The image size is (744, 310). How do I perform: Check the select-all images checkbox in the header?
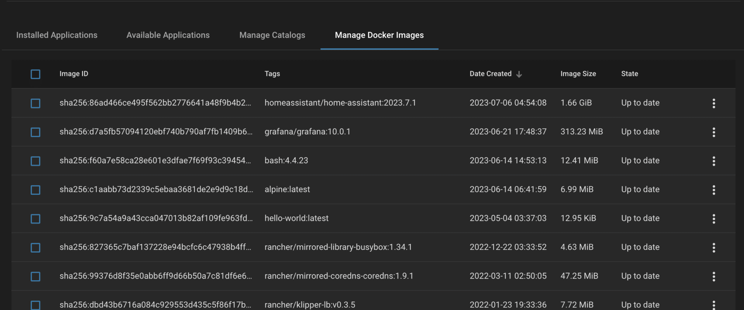tap(35, 74)
